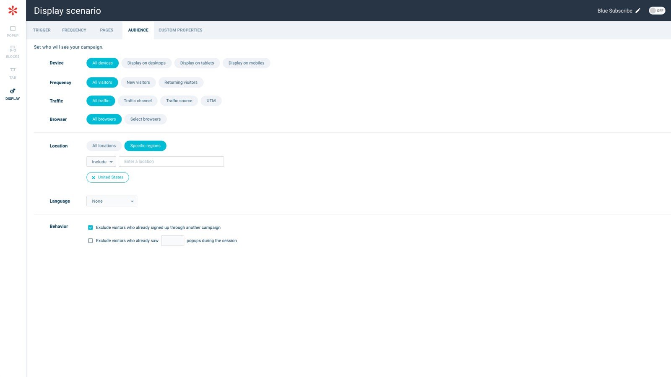Image resolution: width=671 pixels, height=377 pixels.
Task: Open the Tab section in sidebar
Action: [13, 73]
